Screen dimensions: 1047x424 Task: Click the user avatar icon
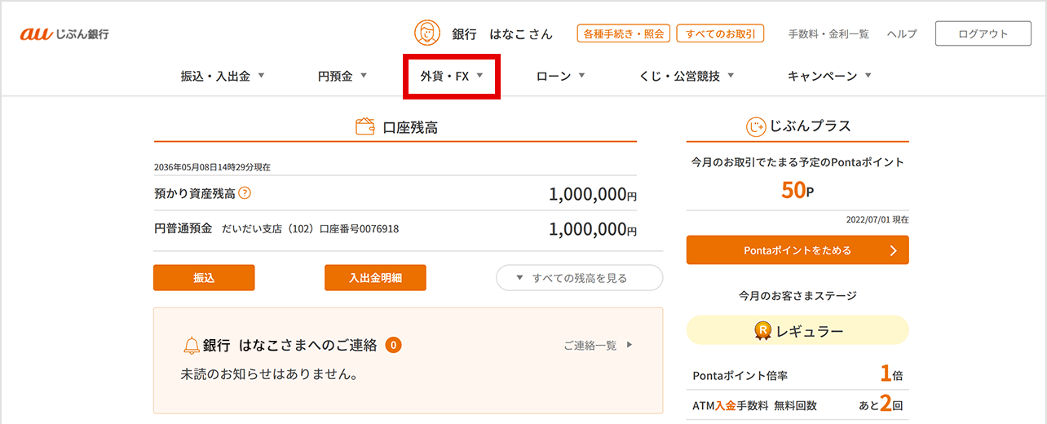[x=426, y=33]
